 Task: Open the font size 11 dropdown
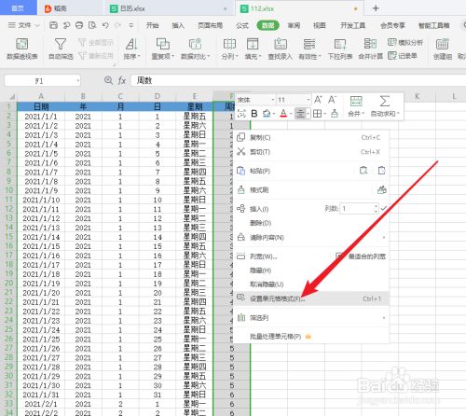pyautogui.click(x=308, y=100)
